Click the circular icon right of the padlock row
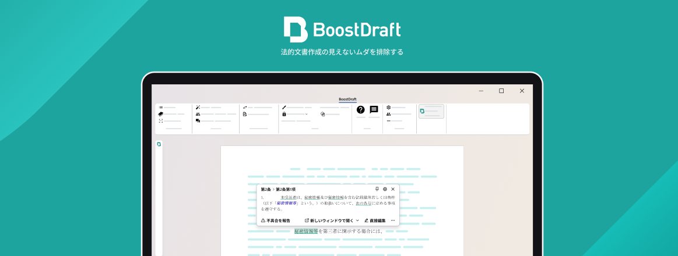This screenshot has width=678, height=256. pyautogui.click(x=322, y=114)
